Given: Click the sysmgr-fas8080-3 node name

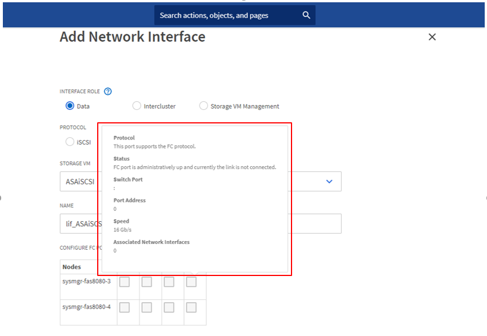Looking at the screenshot, I should click(x=86, y=281).
